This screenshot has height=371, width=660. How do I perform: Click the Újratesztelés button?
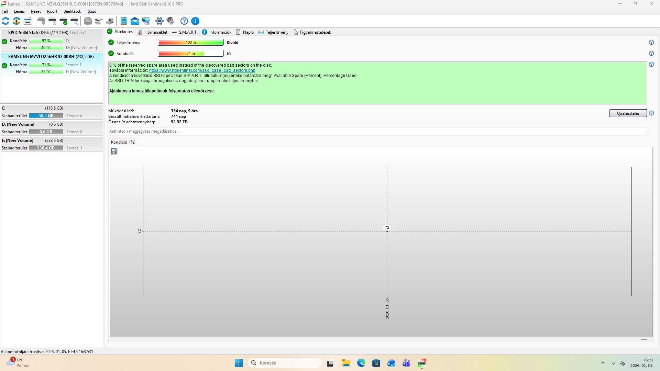(x=628, y=113)
